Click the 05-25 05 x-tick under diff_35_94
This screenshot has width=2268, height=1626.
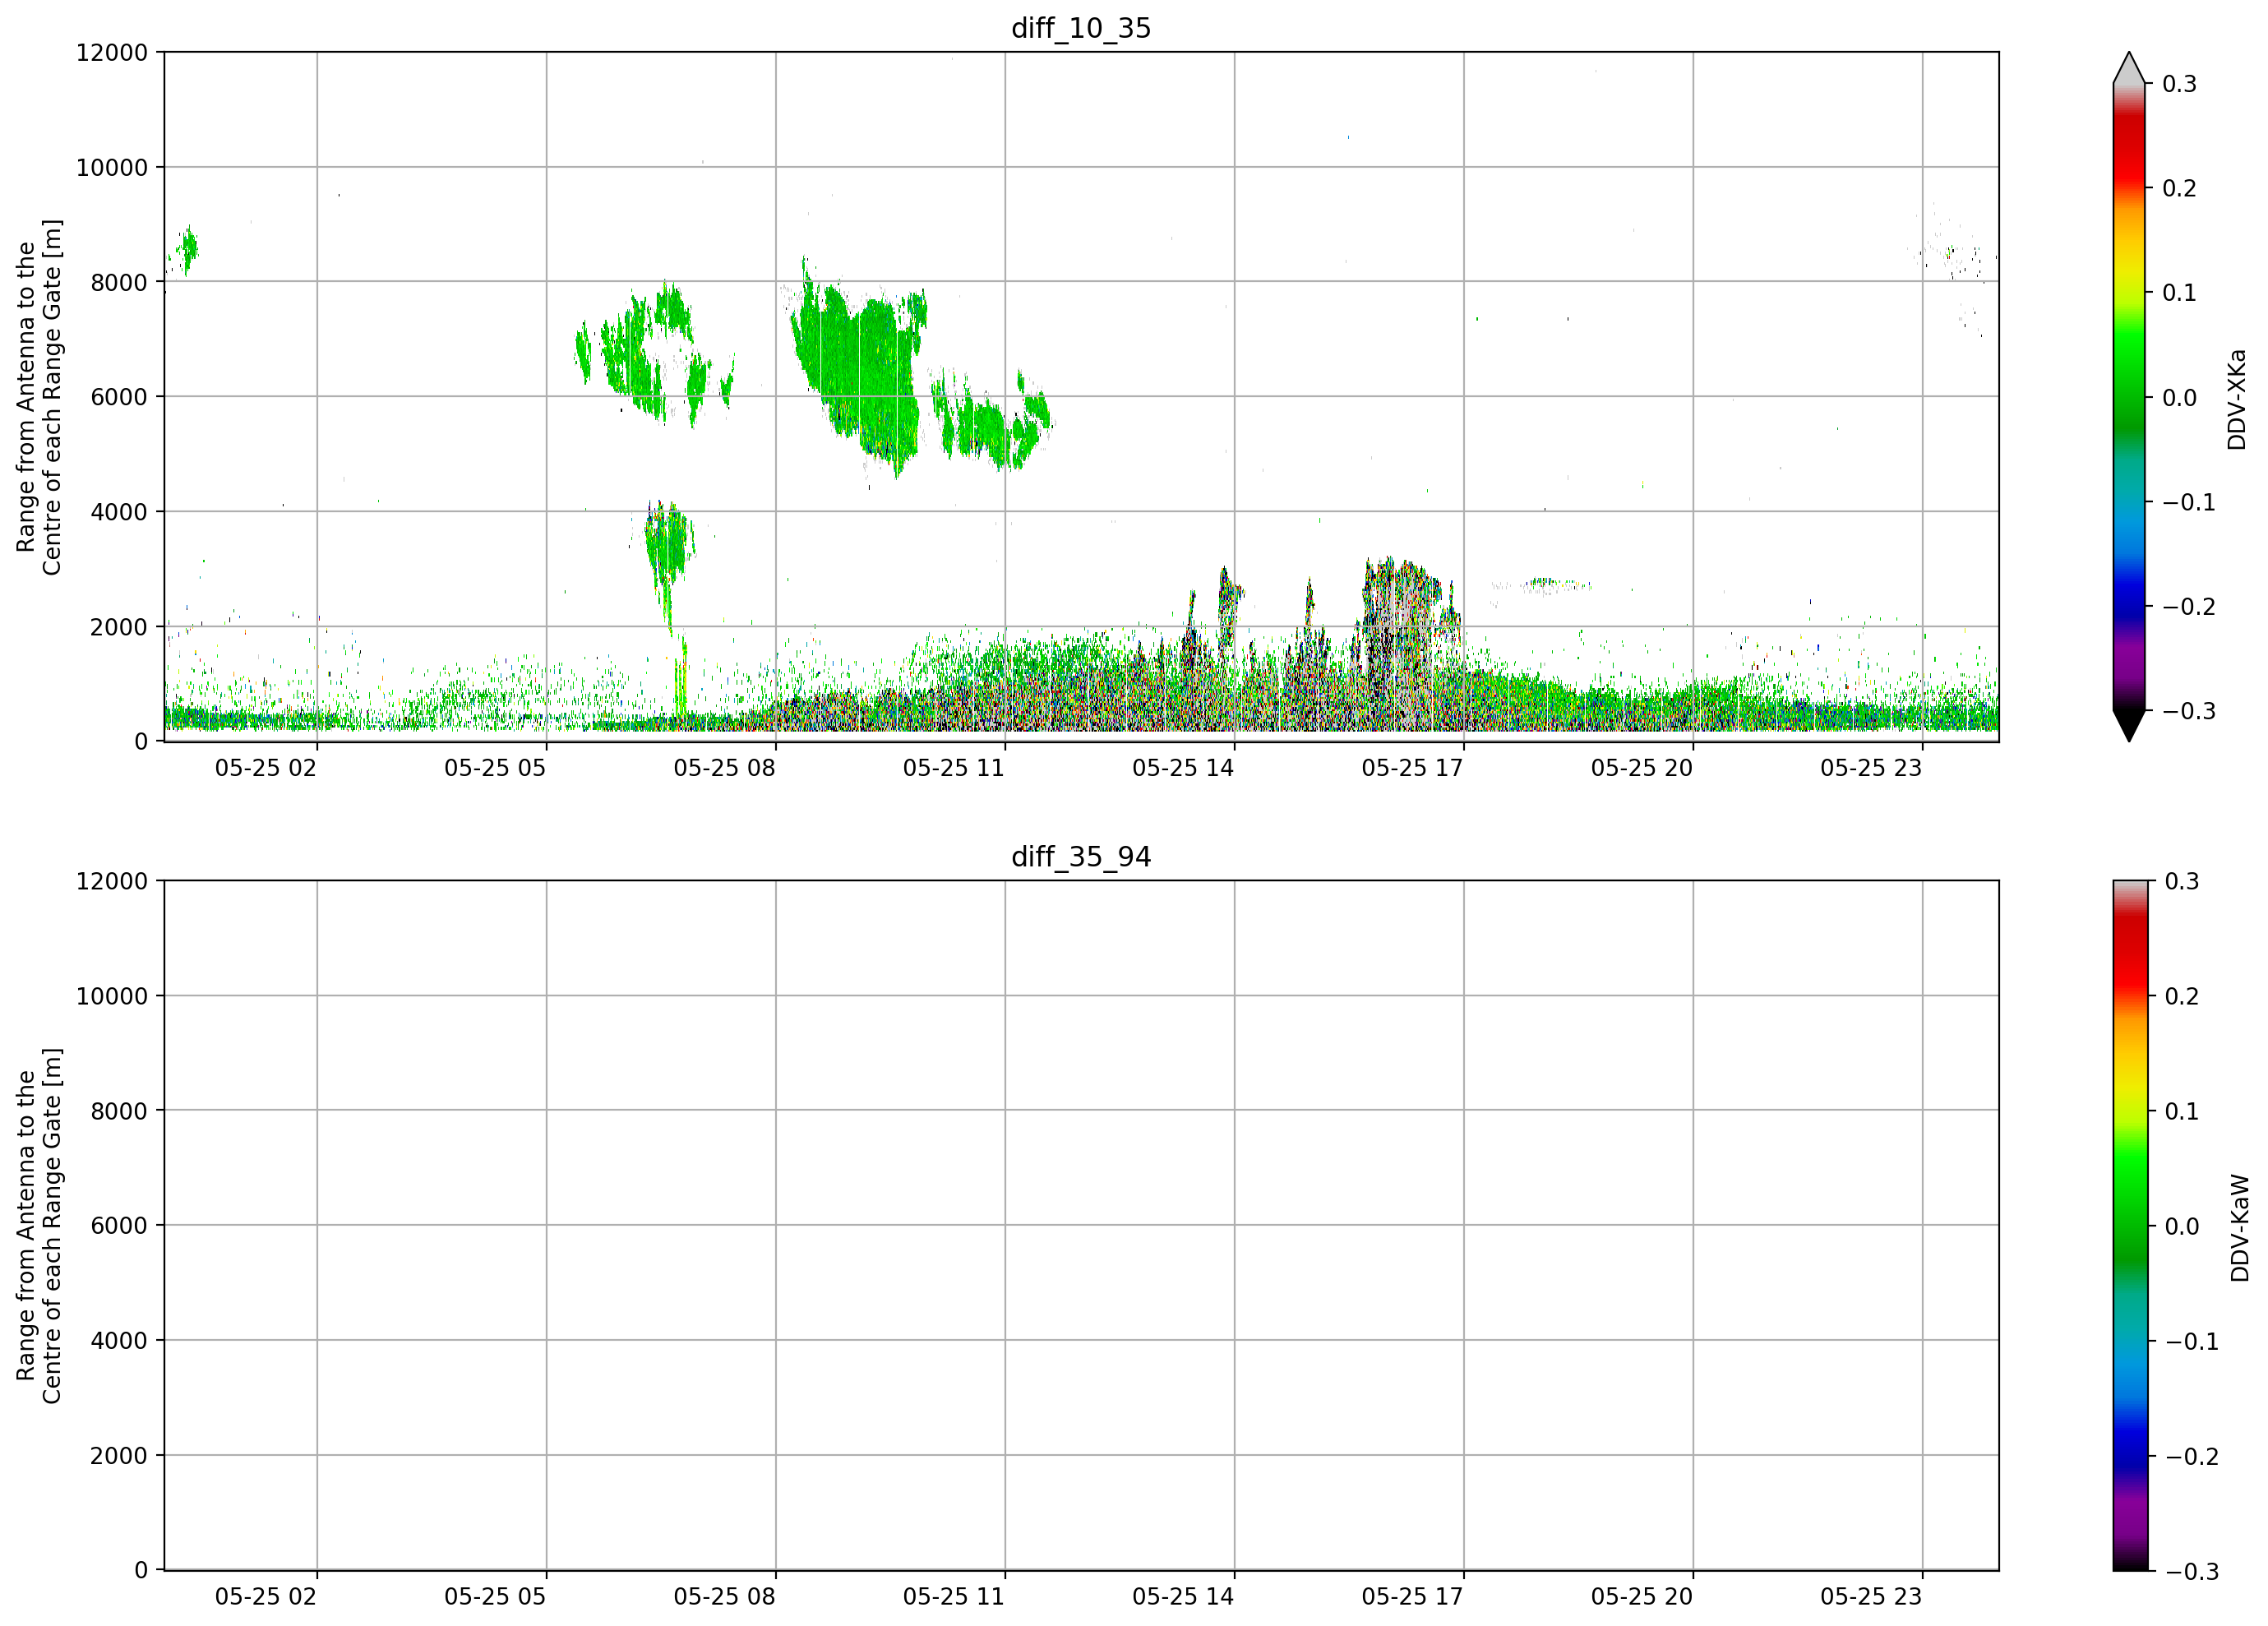(495, 1597)
